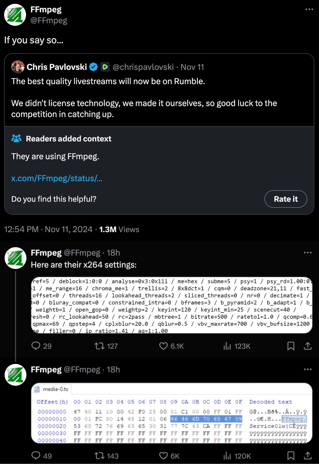Open the x264 settings screenshot image
The image size is (319, 464).
pyautogui.click(x=172, y=305)
